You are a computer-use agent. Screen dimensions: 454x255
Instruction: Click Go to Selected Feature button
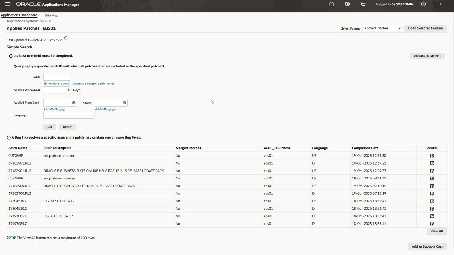pyautogui.click(x=425, y=28)
